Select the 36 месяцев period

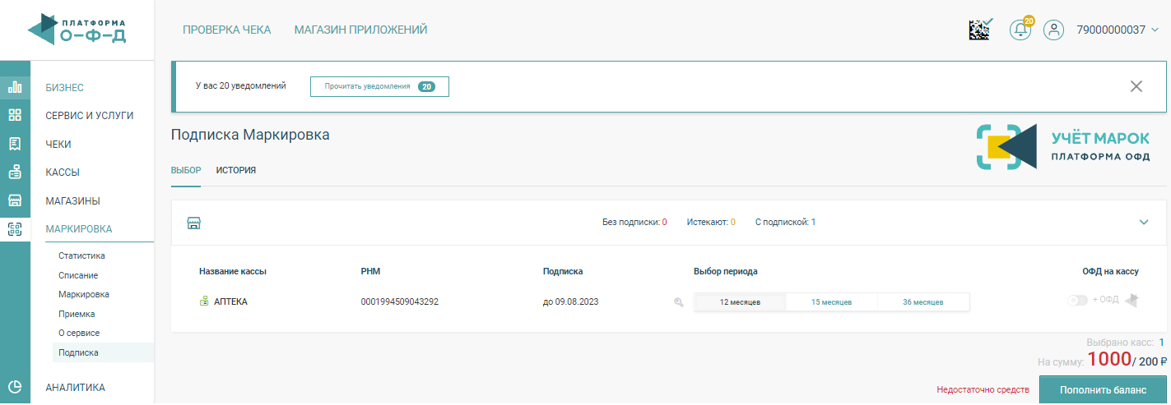(x=922, y=302)
